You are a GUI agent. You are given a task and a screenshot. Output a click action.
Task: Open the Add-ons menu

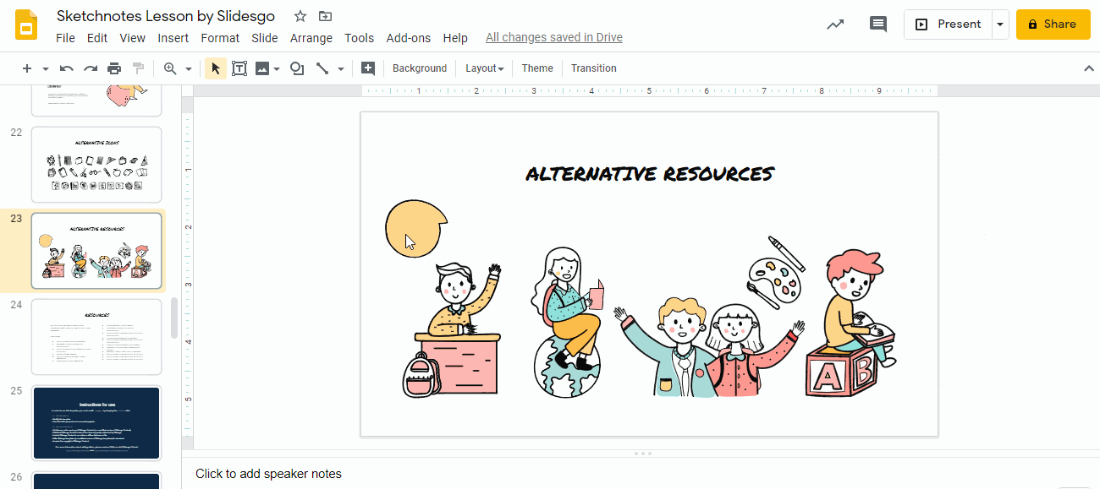pyautogui.click(x=409, y=38)
